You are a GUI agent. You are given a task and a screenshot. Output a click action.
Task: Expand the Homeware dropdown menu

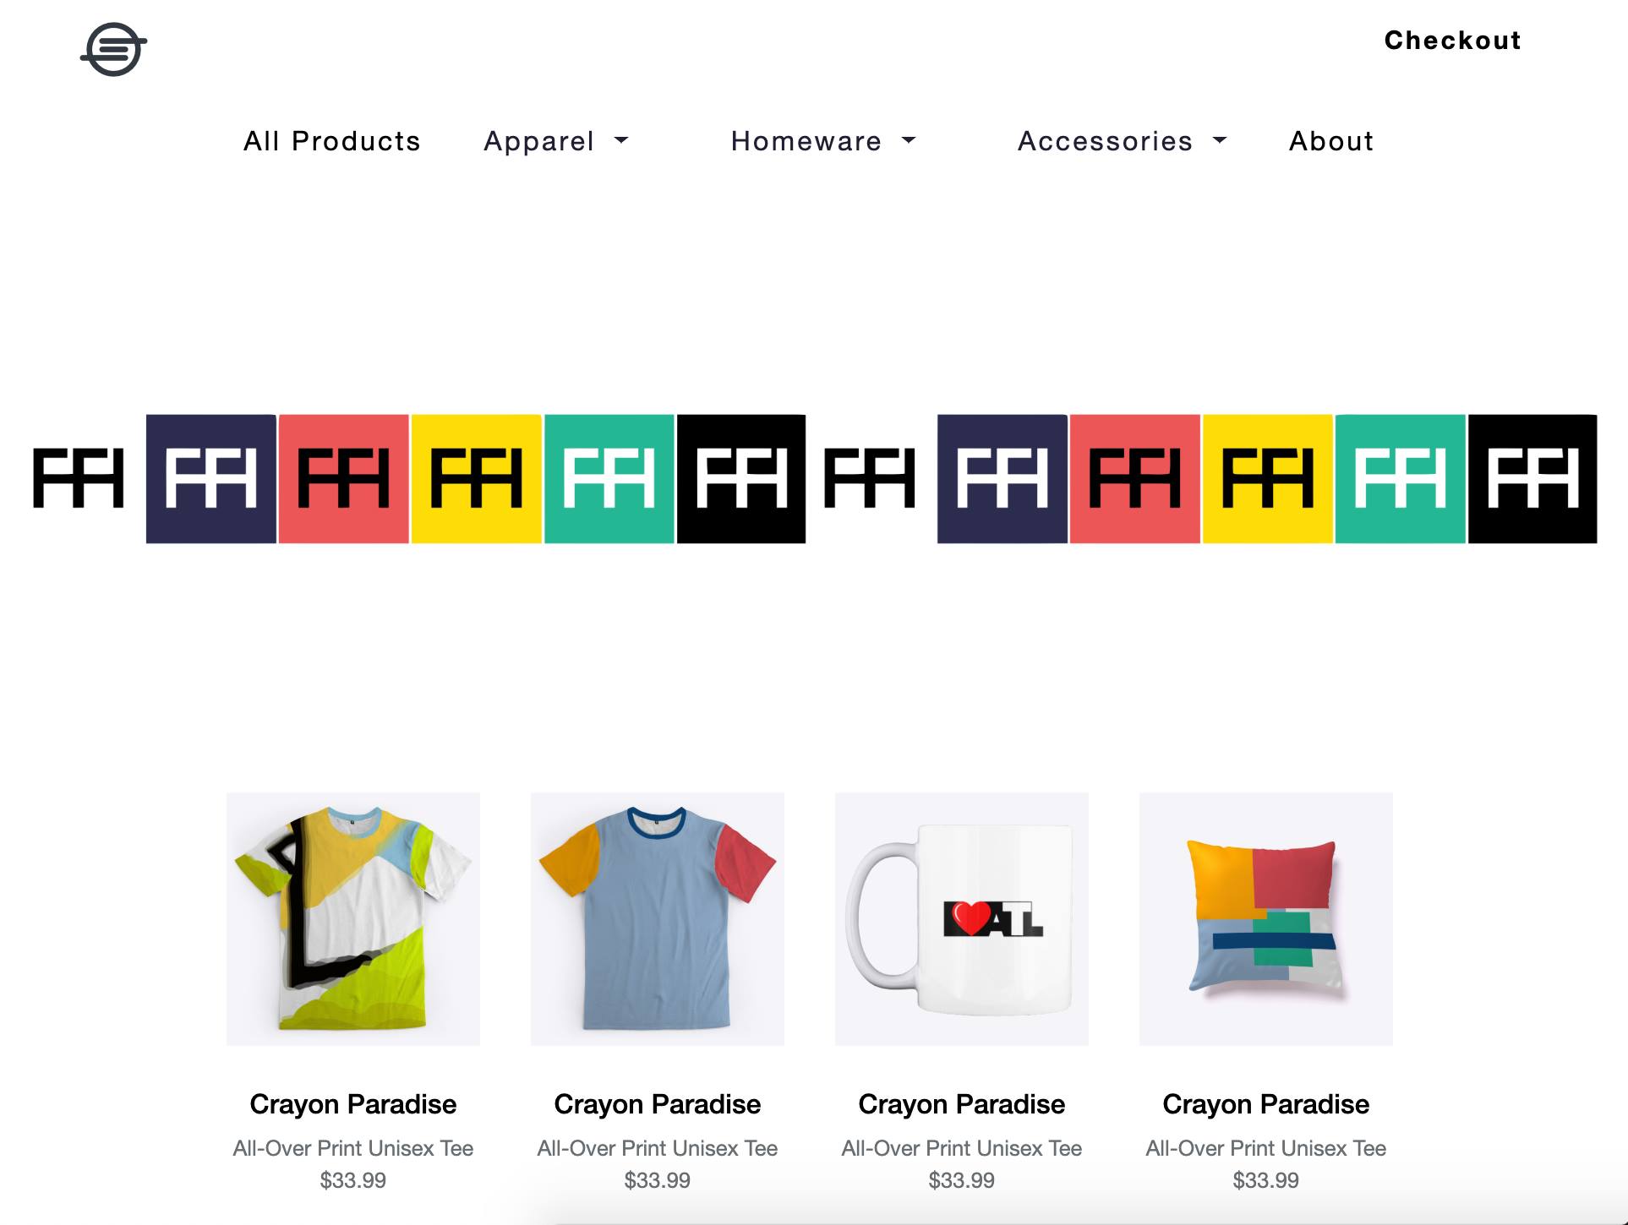[x=823, y=141]
